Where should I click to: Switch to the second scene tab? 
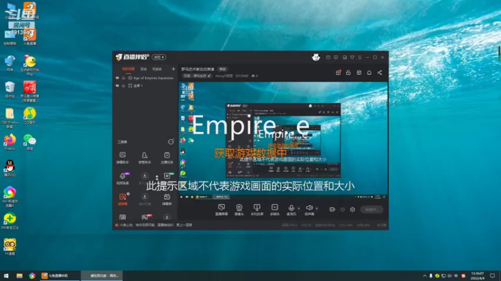[x=143, y=69]
